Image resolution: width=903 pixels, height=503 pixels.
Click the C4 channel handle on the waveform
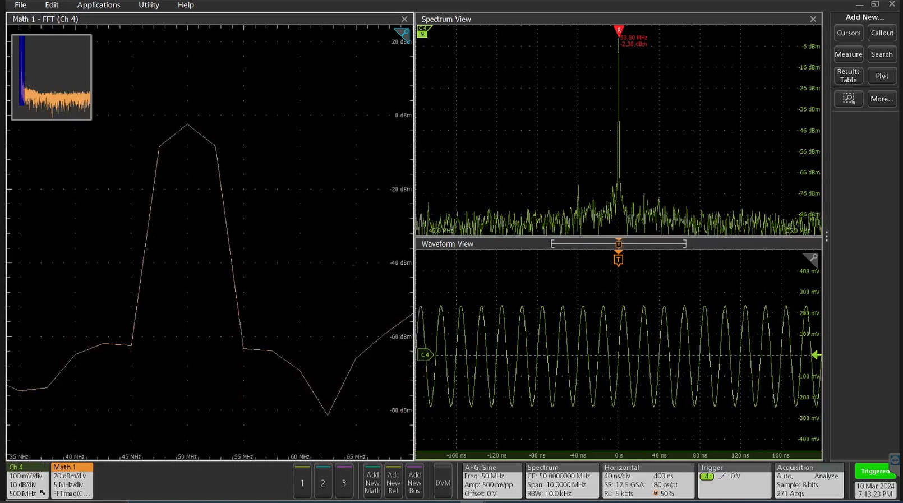[x=425, y=354]
